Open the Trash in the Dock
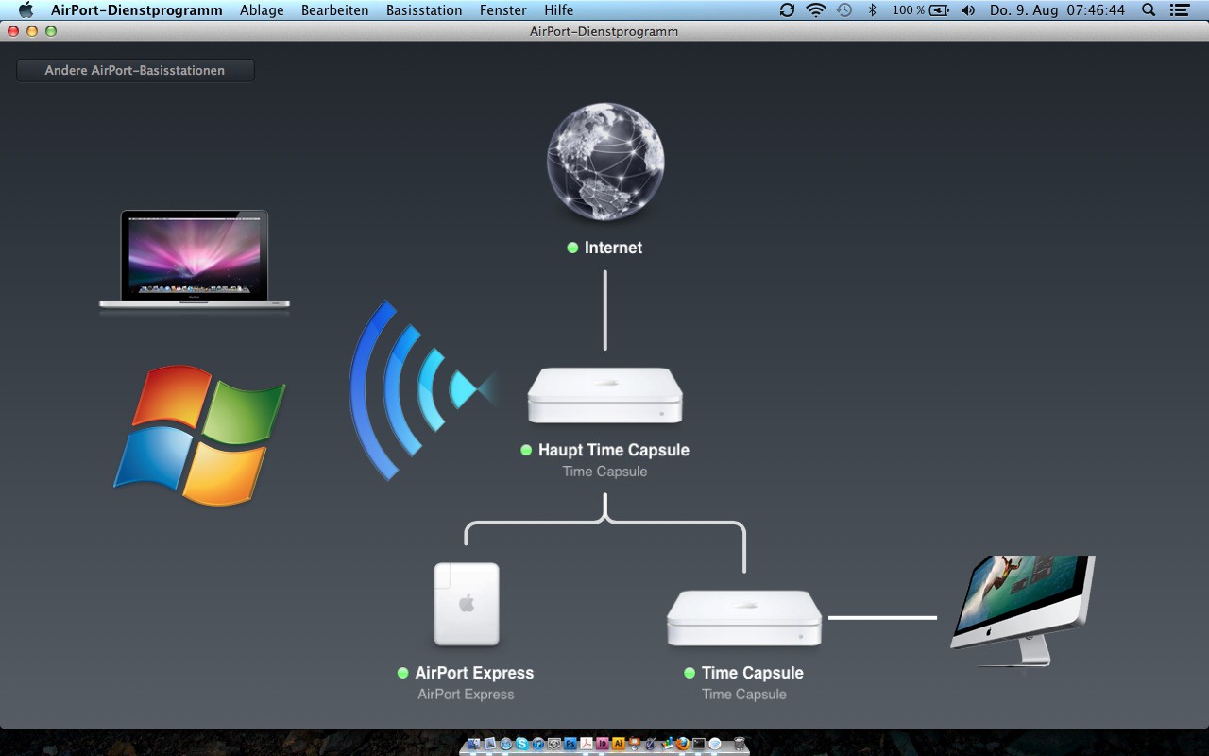 [740, 744]
